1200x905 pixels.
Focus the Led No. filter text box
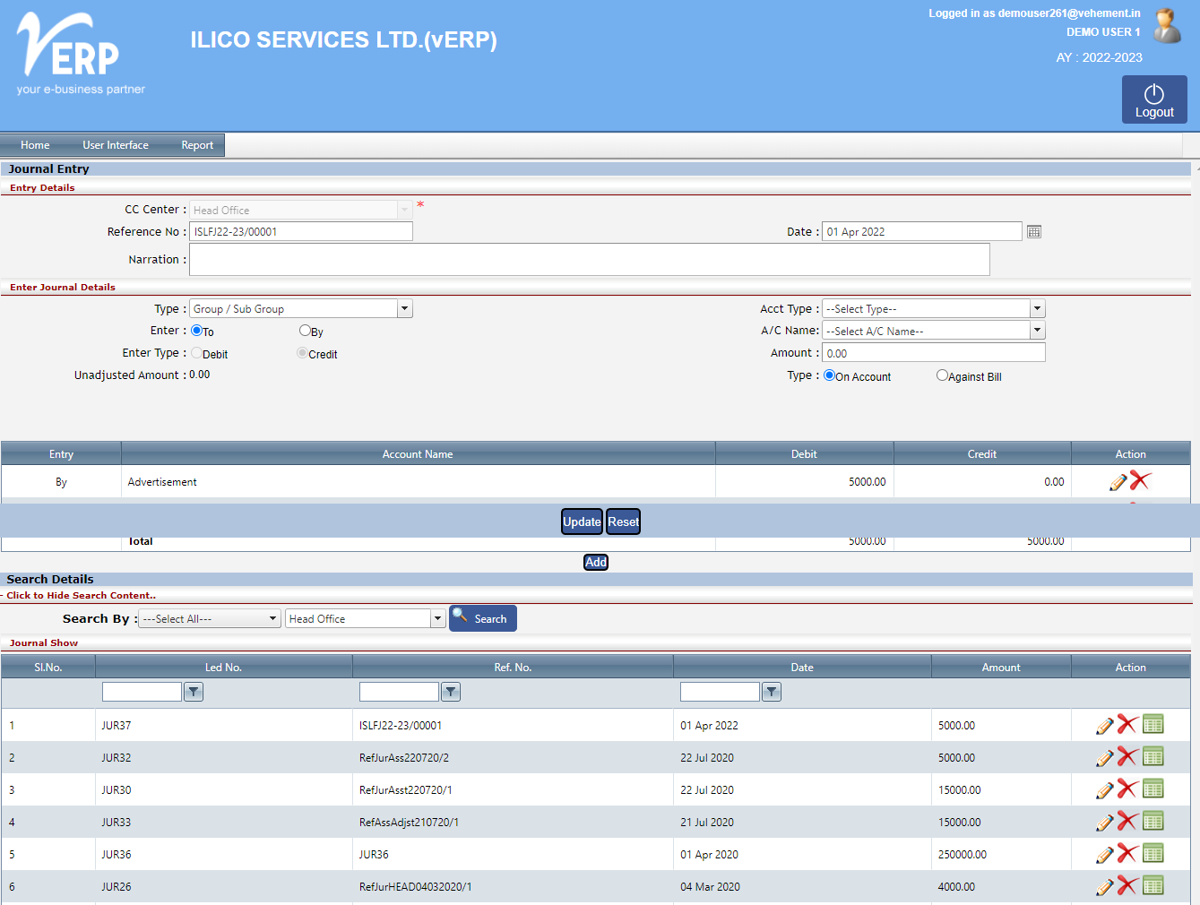[x=142, y=692]
